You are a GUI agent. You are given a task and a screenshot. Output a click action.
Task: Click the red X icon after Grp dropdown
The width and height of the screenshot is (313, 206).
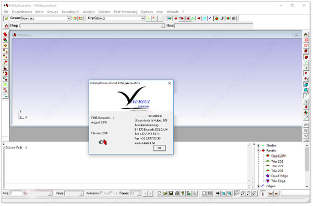(154, 18)
